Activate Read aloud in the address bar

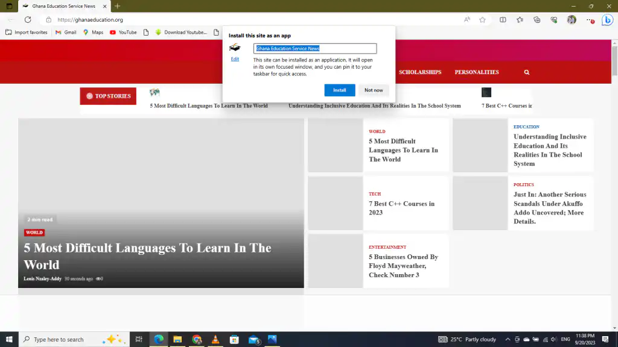coord(467,20)
